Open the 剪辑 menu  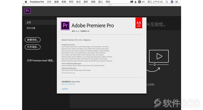tap(64, 2)
